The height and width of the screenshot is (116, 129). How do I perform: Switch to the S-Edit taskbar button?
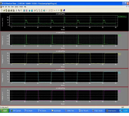coord(17,111)
